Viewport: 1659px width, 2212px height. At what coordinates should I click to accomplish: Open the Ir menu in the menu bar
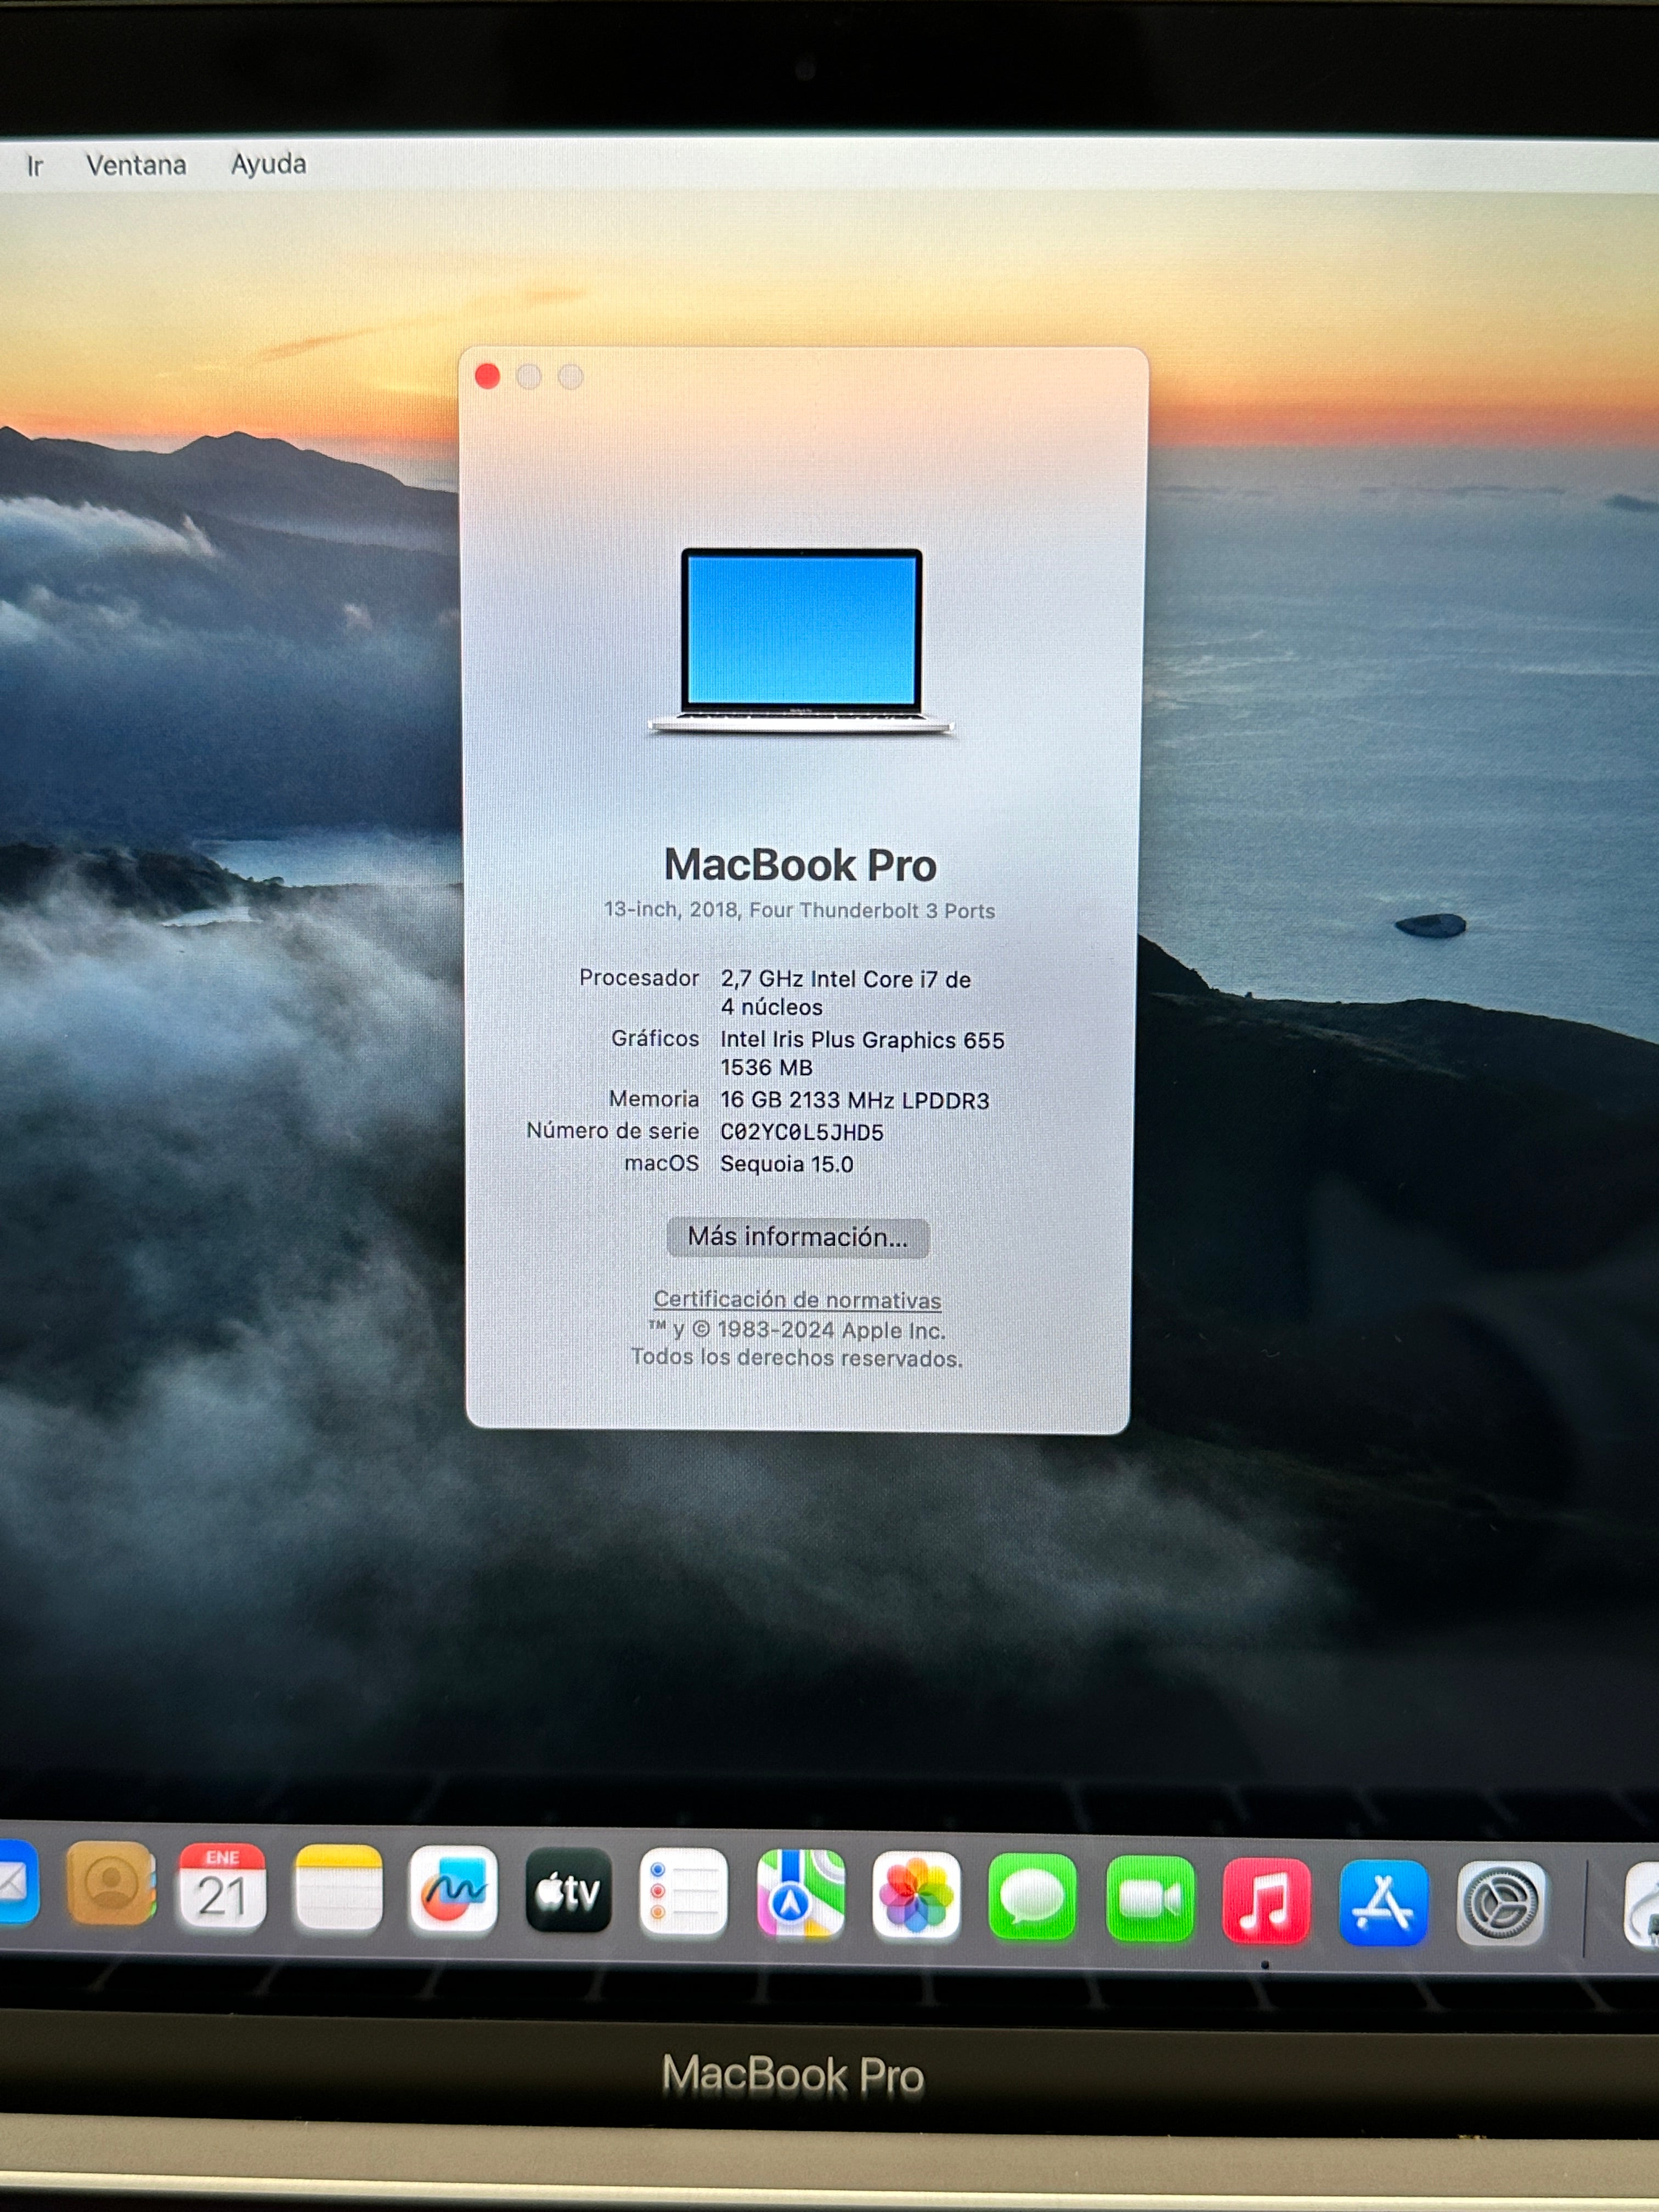click(x=35, y=166)
